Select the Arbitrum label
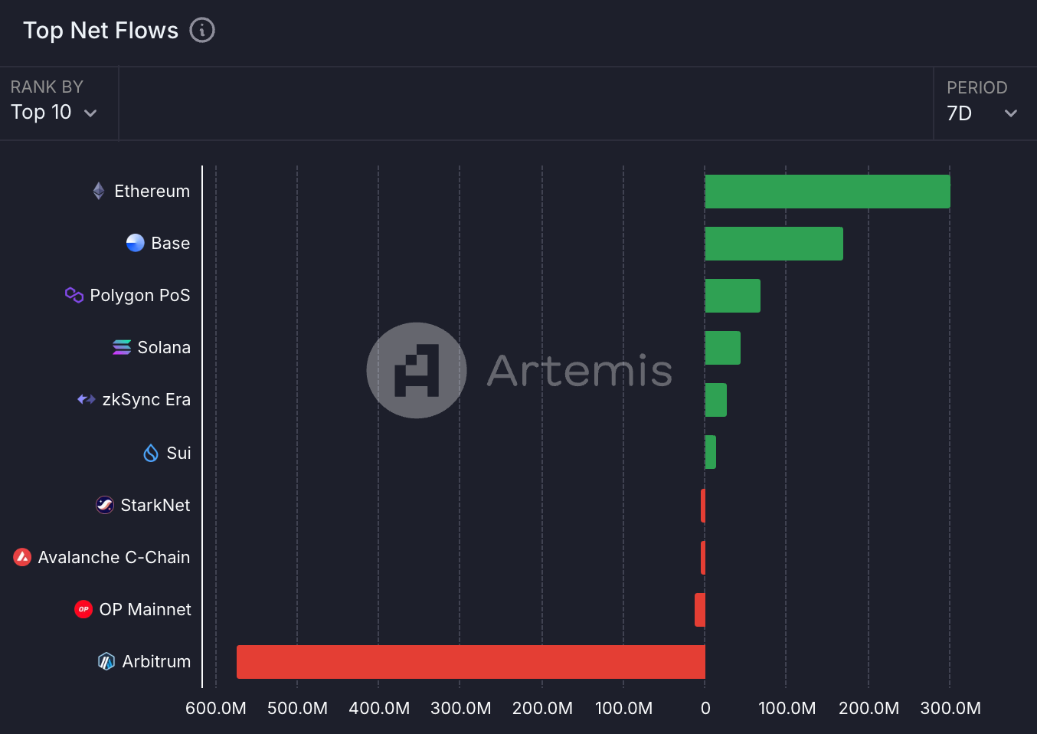The width and height of the screenshot is (1037, 734). click(156, 661)
